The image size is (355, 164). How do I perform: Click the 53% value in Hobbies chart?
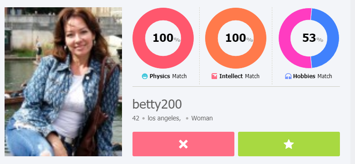(x=313, y=38)
